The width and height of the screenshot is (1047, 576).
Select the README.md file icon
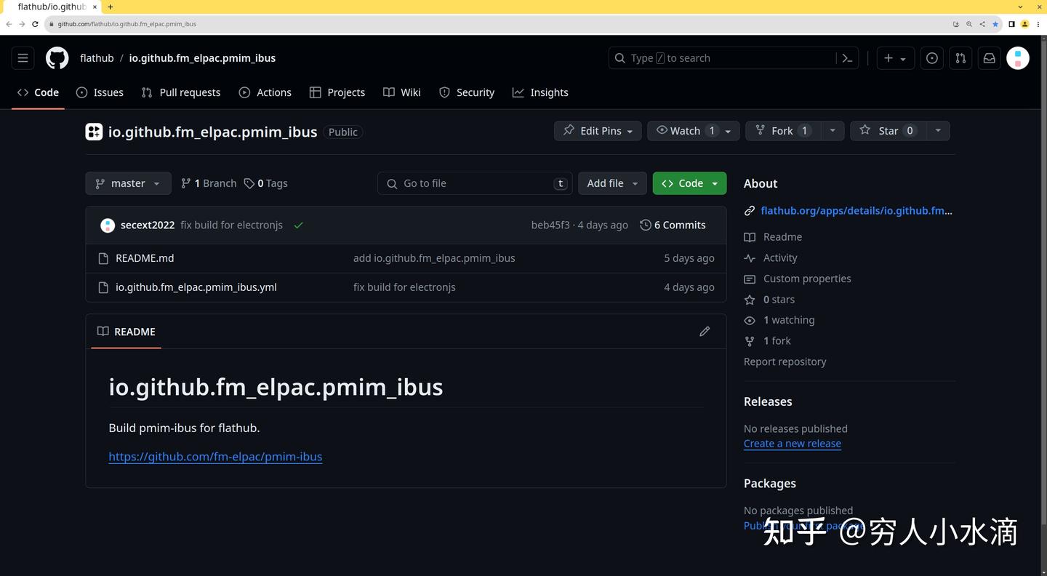pos(103,257)
